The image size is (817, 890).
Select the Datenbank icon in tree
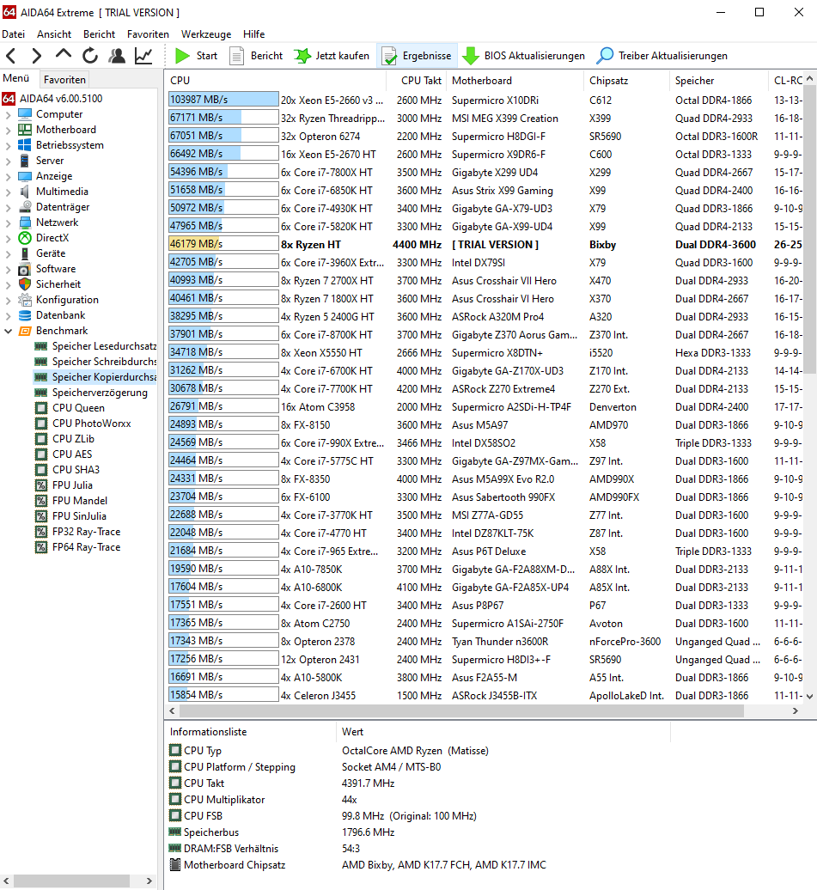(x=24, y=315)
